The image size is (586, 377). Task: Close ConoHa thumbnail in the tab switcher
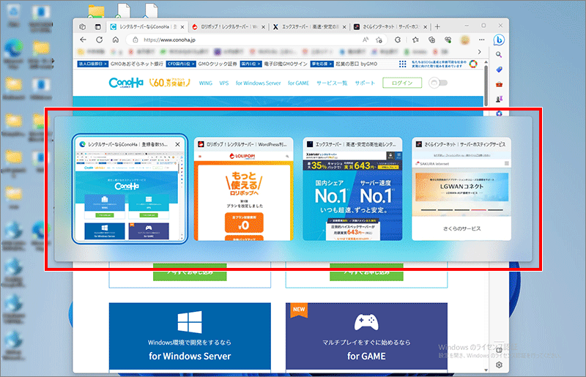tap(177, 144)
